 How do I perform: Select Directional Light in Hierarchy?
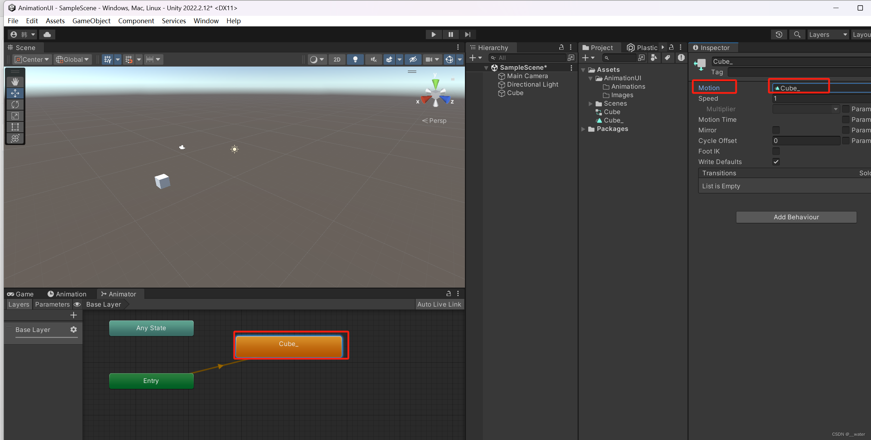click(533, 84)
